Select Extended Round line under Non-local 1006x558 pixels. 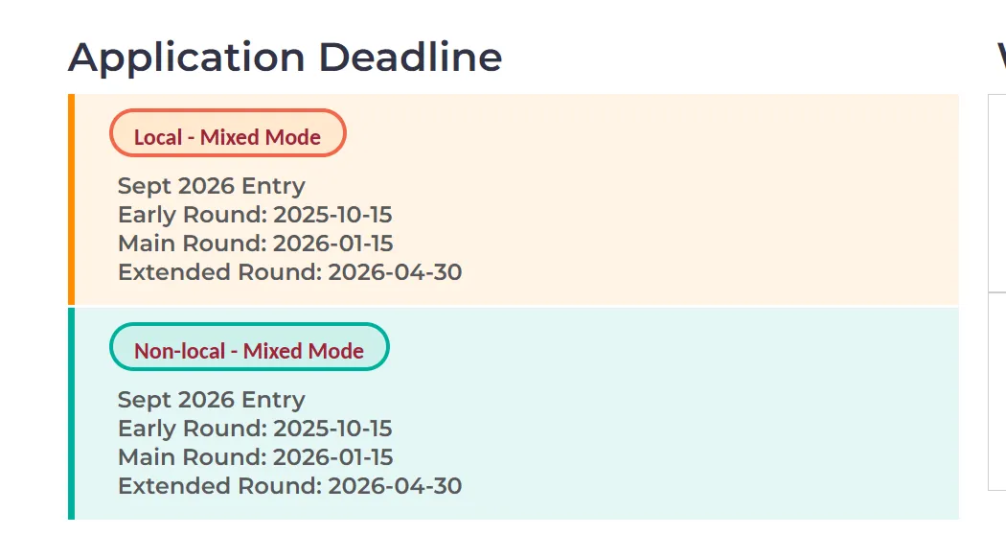(289, 486)
